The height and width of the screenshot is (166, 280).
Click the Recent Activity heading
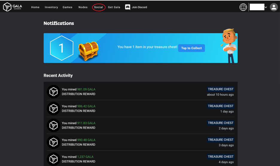pyautogui.click(x=58, y=75)
